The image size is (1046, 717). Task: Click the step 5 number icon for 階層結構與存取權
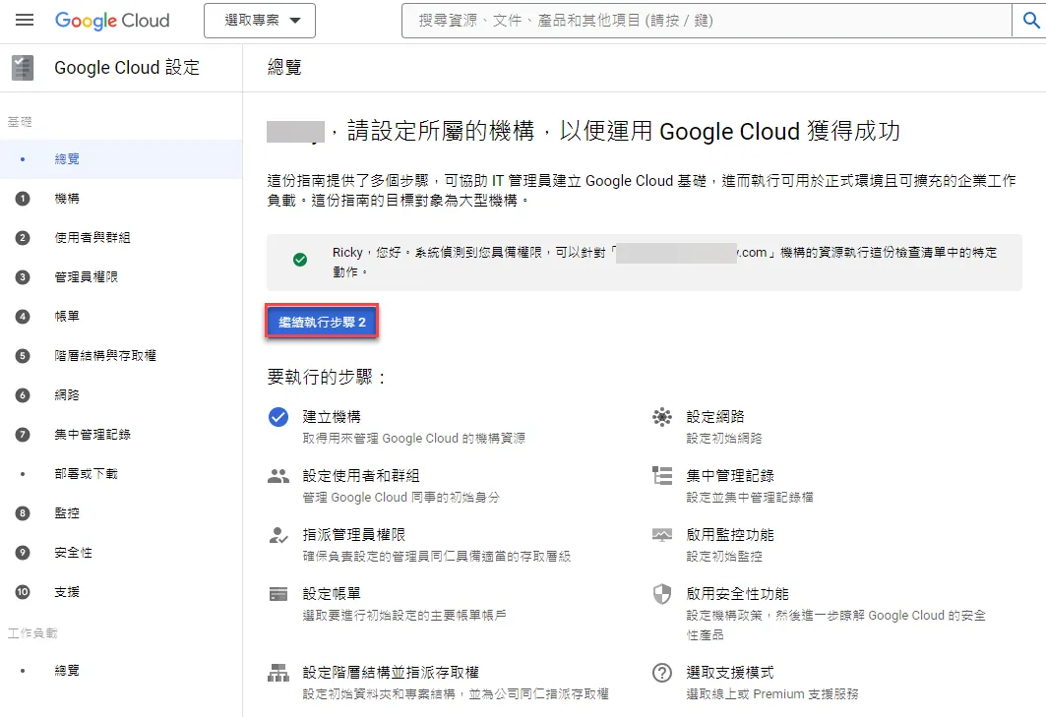coord(23,355)
